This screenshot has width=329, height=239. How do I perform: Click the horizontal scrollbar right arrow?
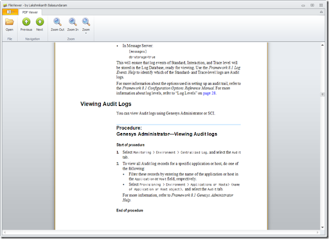pyautogui.click(x=317, y=232)
